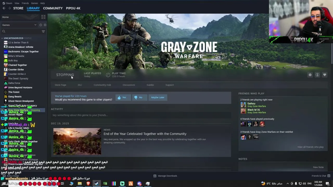Image resolution: width=333 pixels, height=187 pixels.
Task: Select Gang Beasts in library
Action: pos(15,97)
